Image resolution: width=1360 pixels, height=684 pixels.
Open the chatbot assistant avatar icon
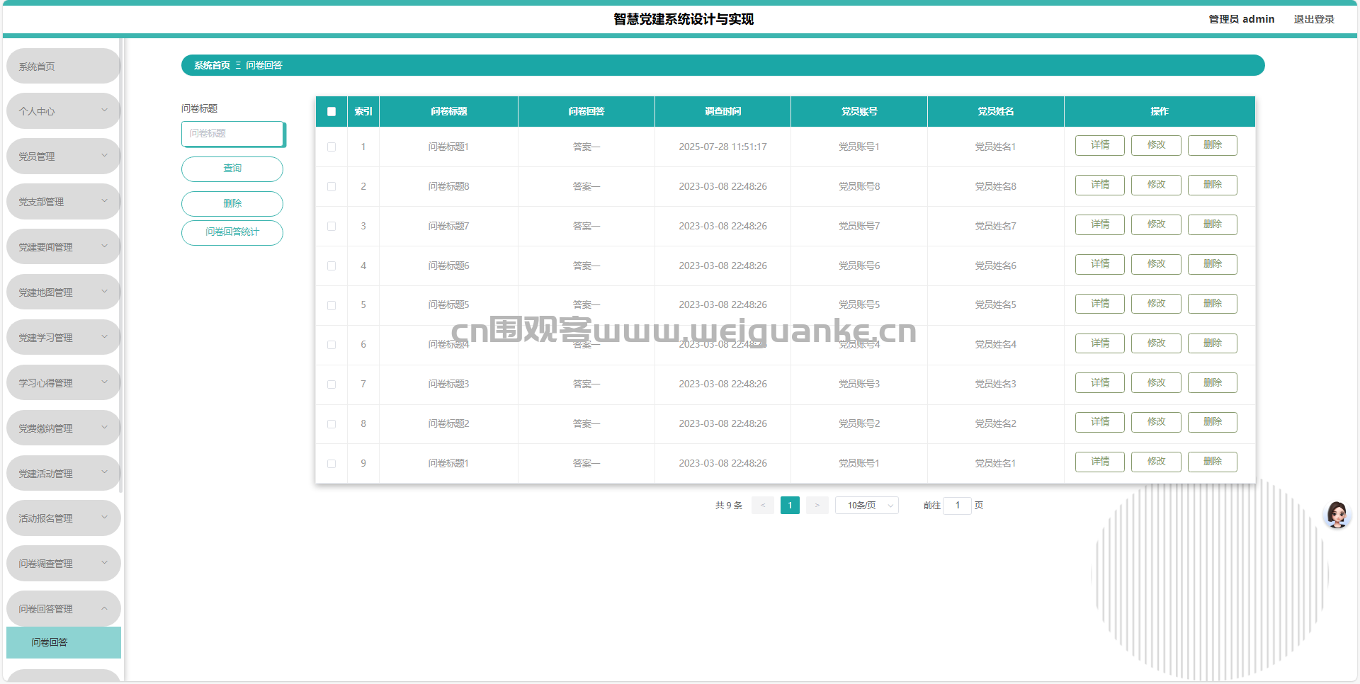tap(1337, 515)
